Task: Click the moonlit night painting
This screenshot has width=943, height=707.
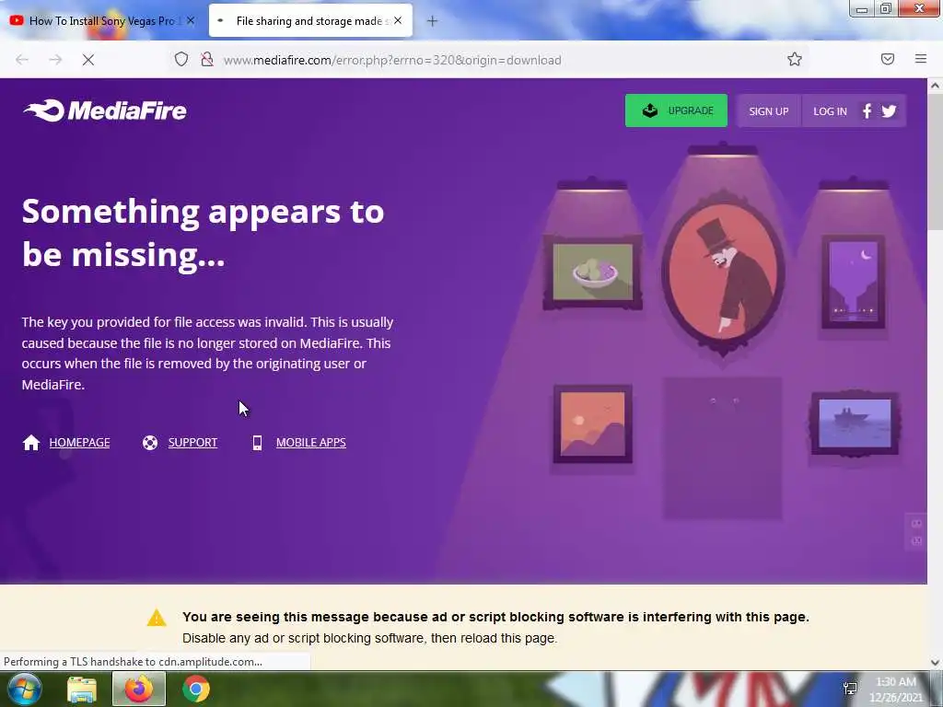Action: pyautogui.click(x=854, y=282)
